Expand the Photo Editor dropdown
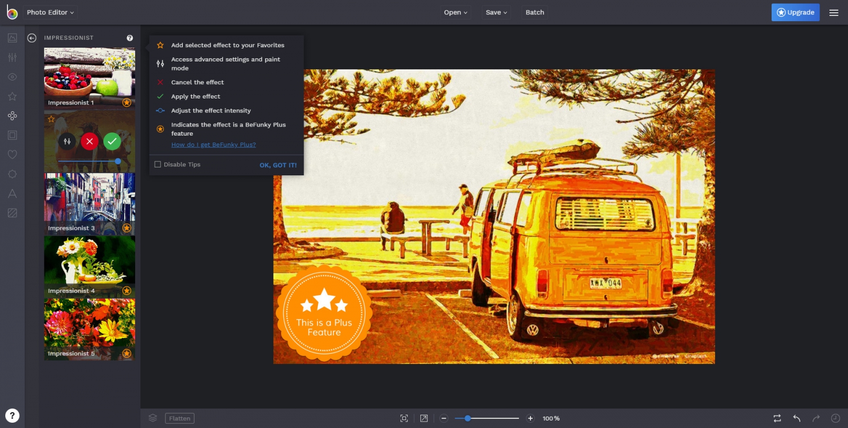This screenshot has width=848, height=428. [50, 12]
